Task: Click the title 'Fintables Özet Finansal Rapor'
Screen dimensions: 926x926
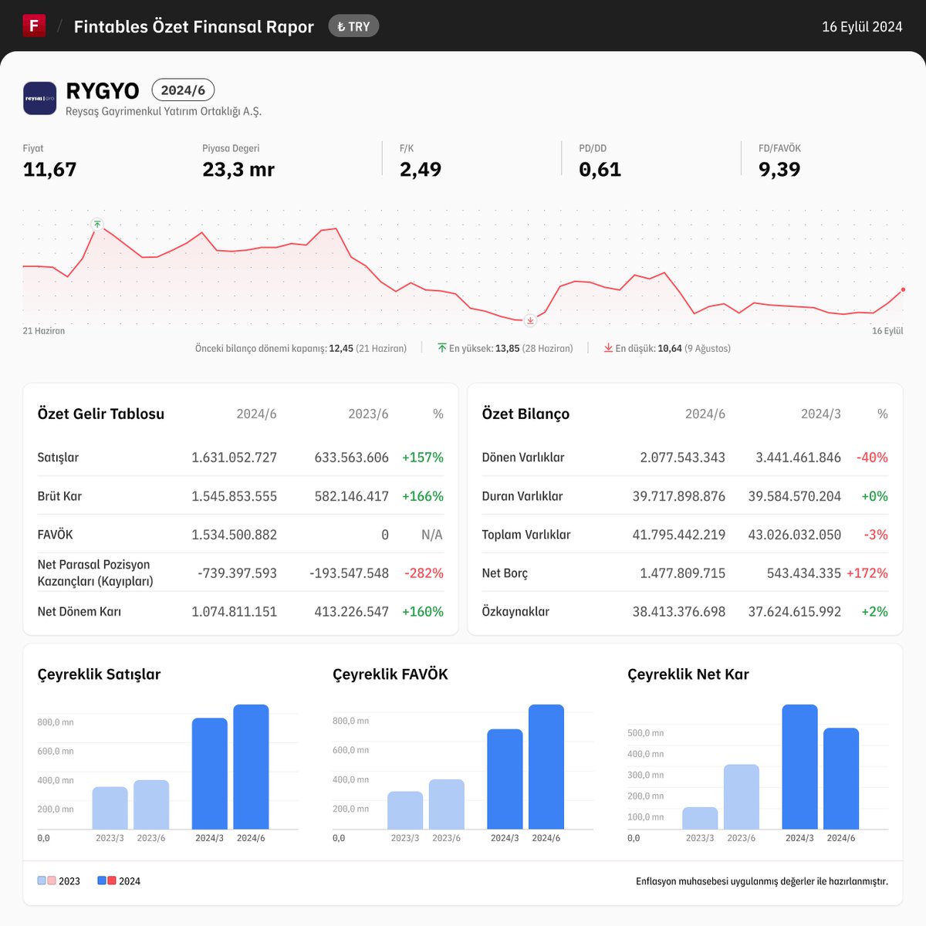Action: pos(194,26)
